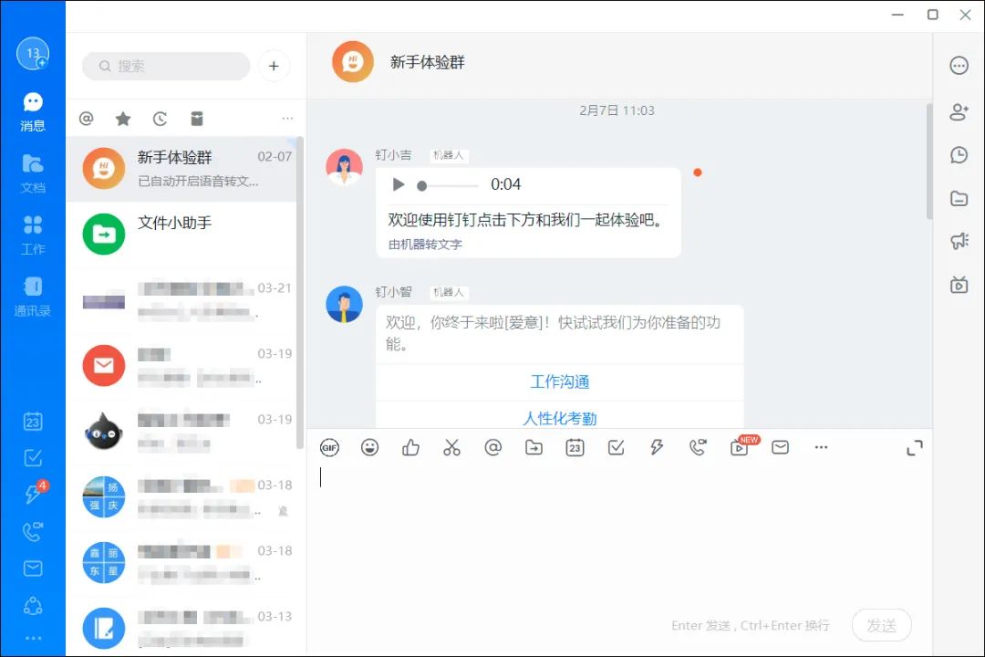985x657 pixels.
Task: Open the organization icon in left sidebar
Action: 33,606
